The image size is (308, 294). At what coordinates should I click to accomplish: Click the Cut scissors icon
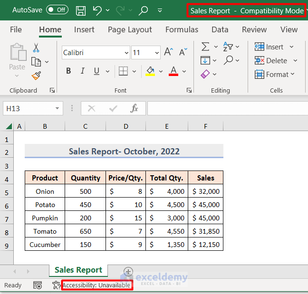point(36,47)
